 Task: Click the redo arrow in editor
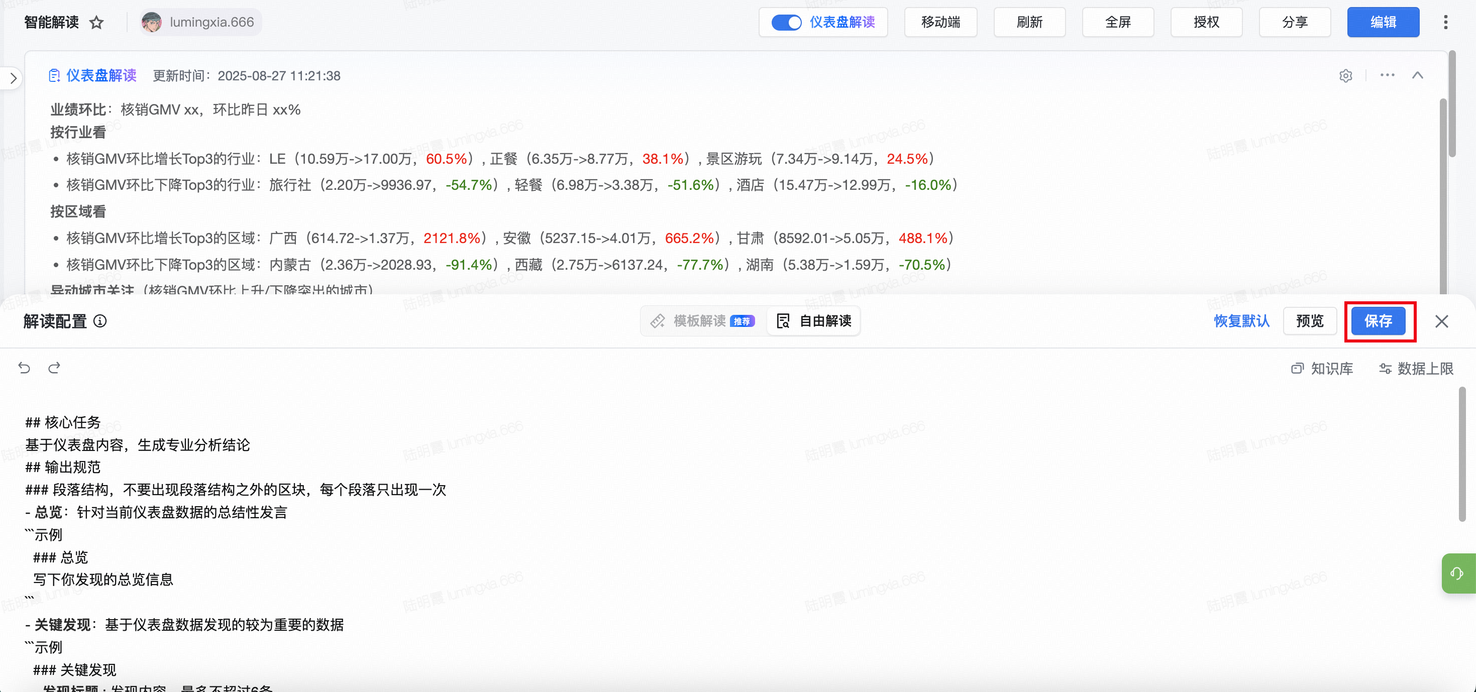click(54, 368)
